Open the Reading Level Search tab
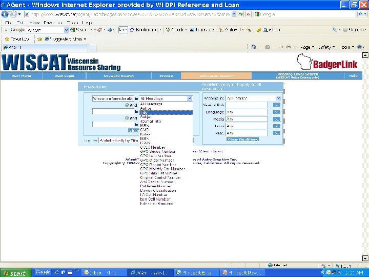The height and width of the screenshot is (277, 369). click(x=298, y=75)
